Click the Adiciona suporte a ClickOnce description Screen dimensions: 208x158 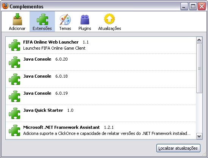pyautogui.click(x=107, y=133)
